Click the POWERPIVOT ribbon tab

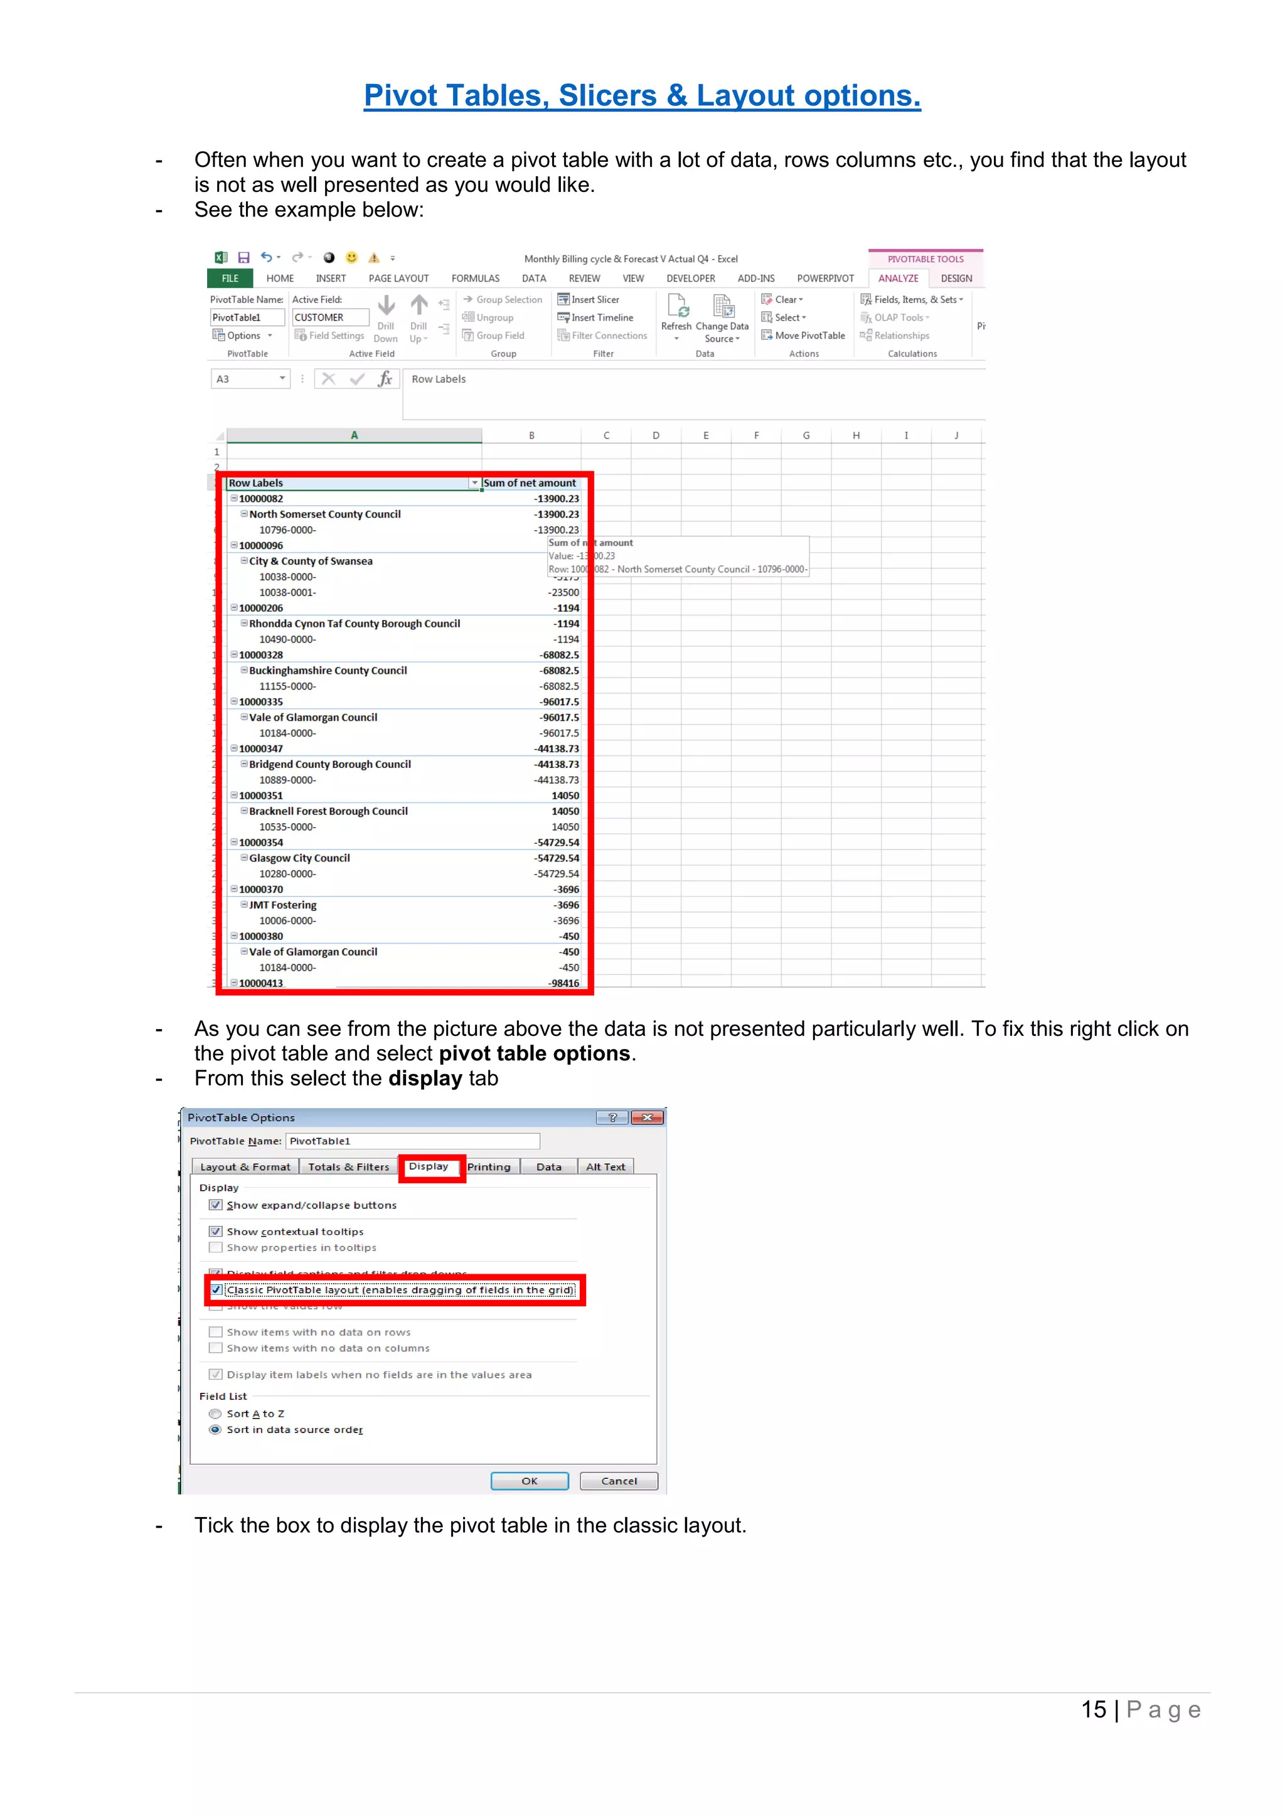(x=825, y=279)
